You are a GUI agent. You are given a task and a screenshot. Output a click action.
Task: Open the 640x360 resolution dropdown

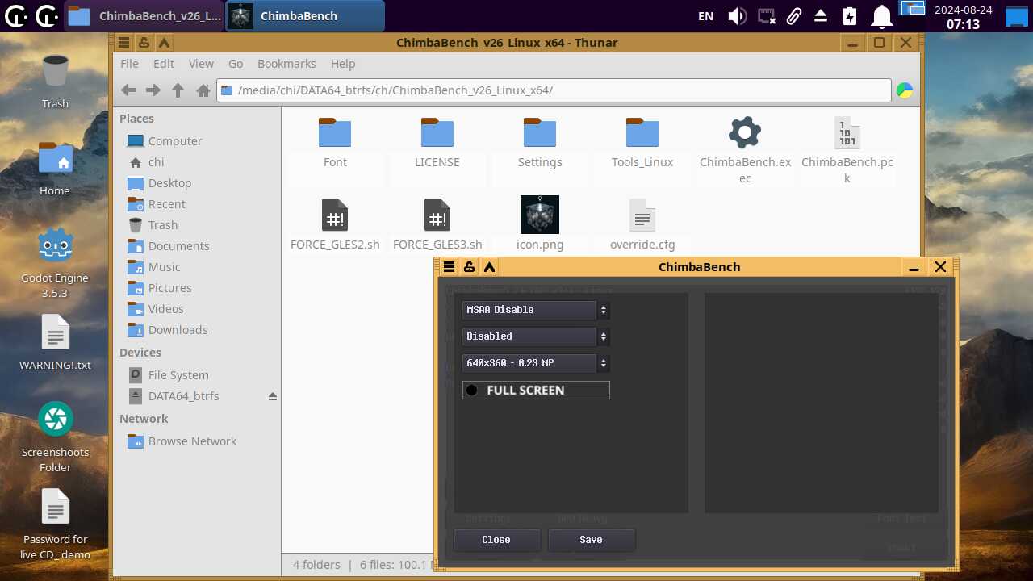pos(536,363)
